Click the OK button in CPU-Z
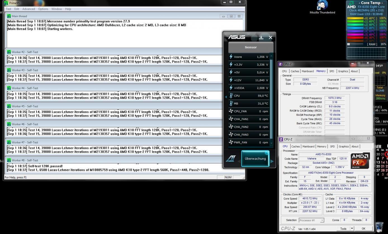The width and height of the screenshot is (388, 234). [364, 229]
